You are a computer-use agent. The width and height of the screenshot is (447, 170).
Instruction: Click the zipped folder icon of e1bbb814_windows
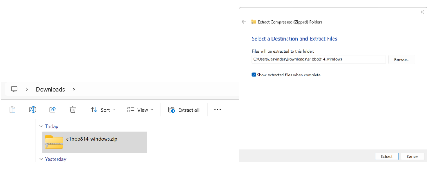53,142
